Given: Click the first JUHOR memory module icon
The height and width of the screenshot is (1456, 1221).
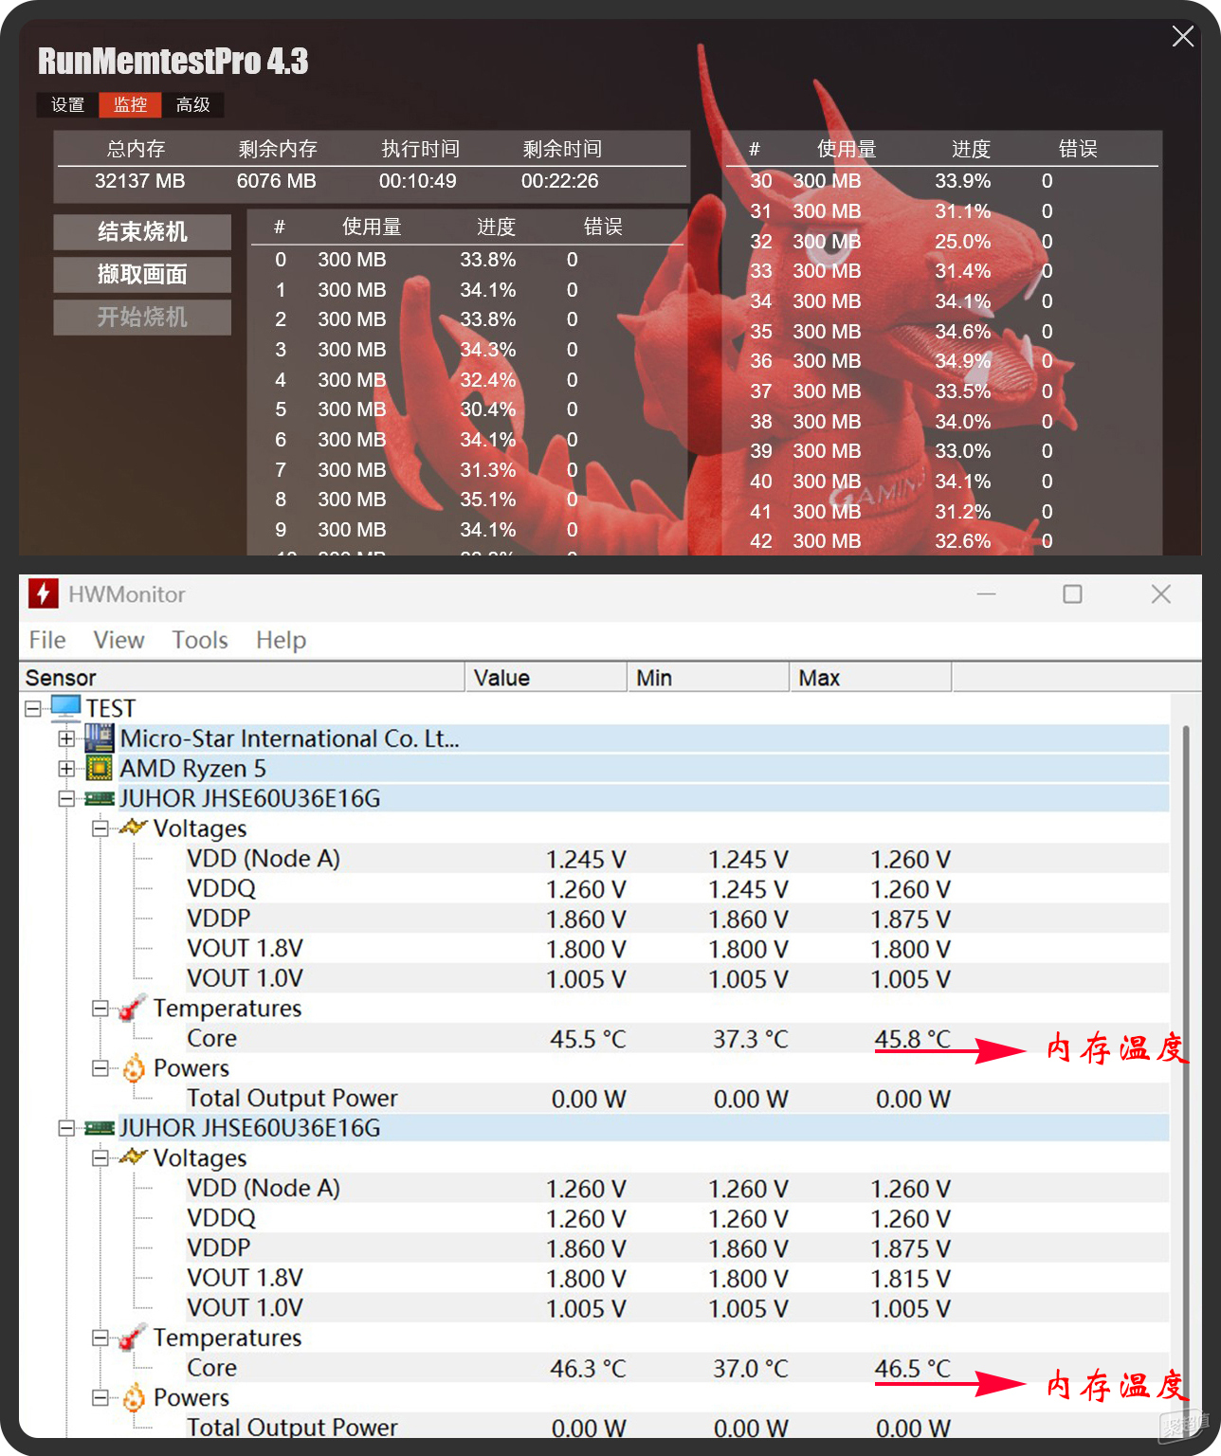Looking at the screenshot, I should [100, 799].
